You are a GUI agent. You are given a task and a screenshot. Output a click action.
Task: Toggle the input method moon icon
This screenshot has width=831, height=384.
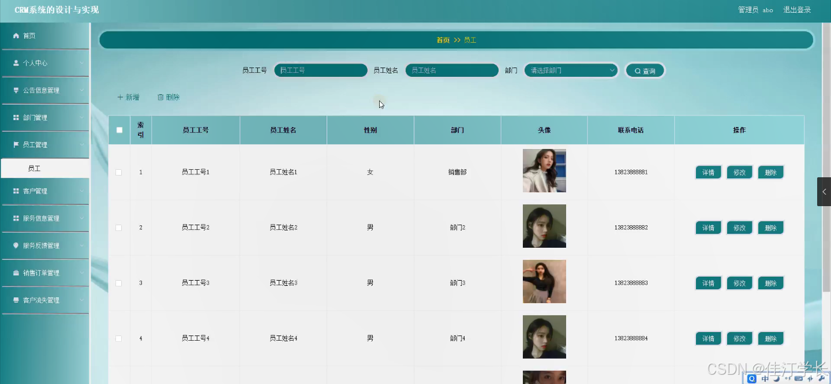click(777, 378)
